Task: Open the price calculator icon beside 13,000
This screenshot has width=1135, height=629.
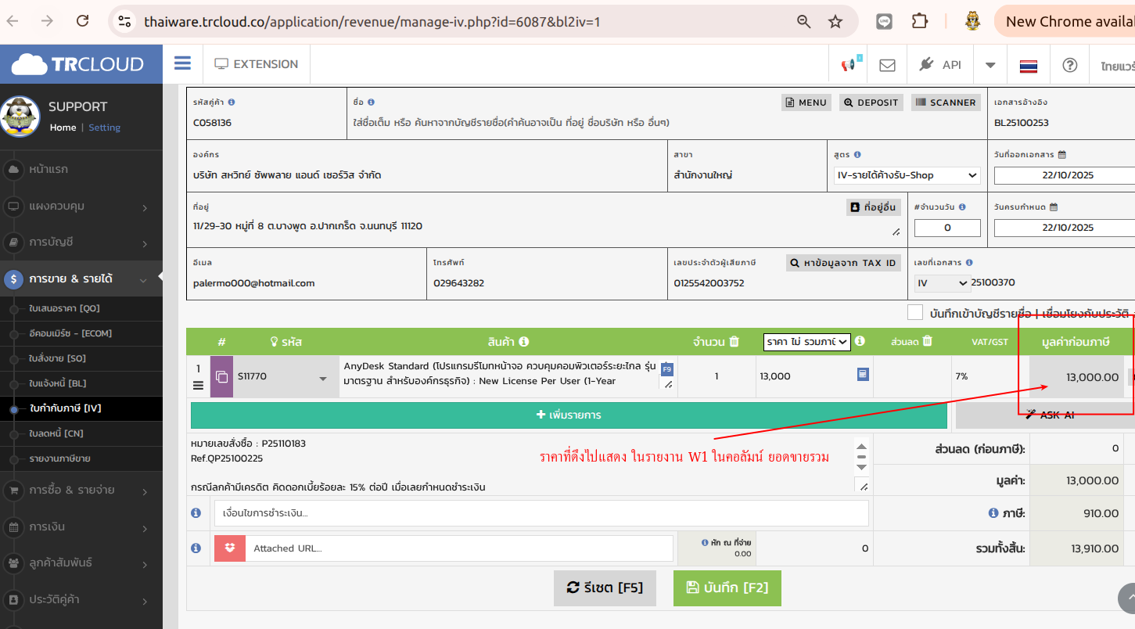Action: (x=862, y=375)
